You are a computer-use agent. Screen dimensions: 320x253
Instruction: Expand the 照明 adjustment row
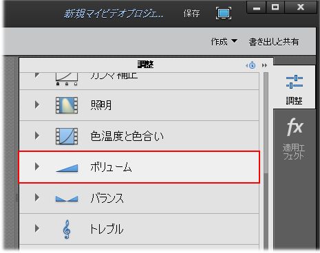(37, 104)
